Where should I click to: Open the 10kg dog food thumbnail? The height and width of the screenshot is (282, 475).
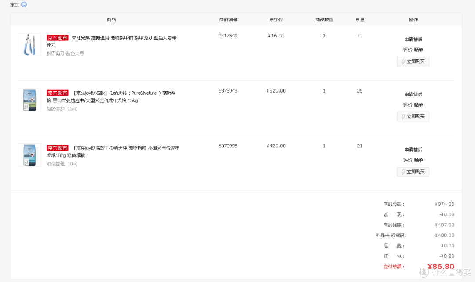coord(29,155)
